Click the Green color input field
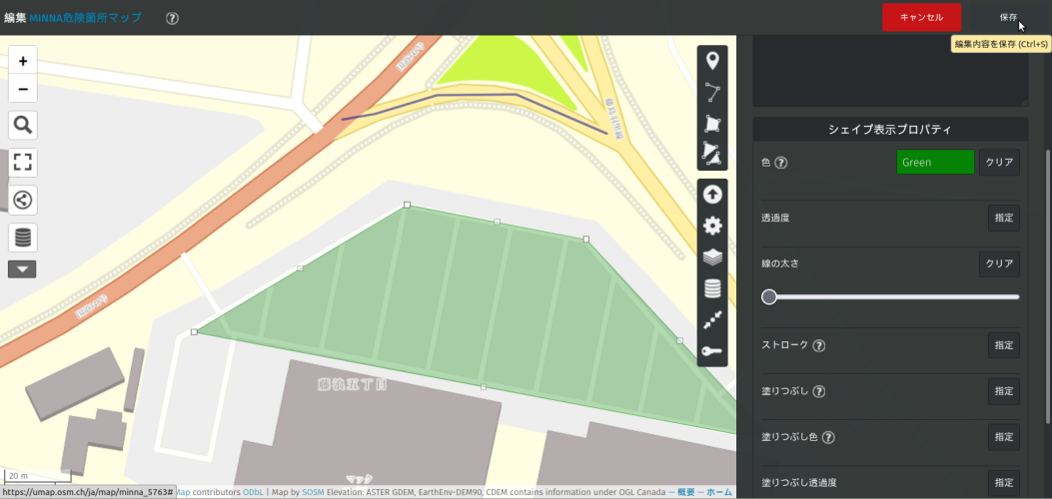1052x499 pixels. click(935, 163)
